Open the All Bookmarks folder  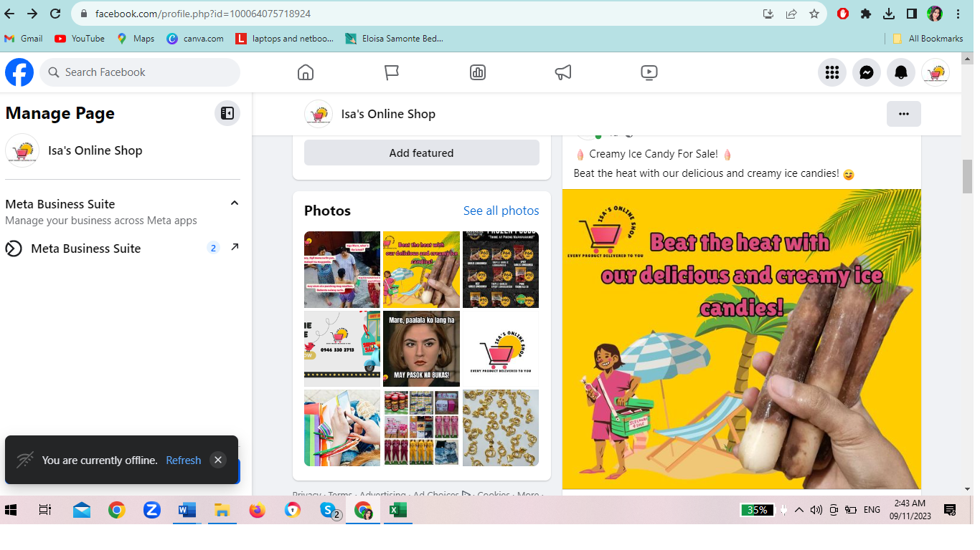click(x=928, y=39)
